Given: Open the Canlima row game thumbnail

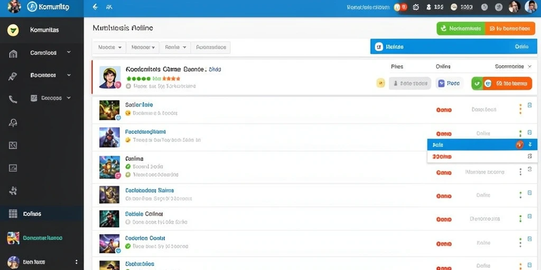Looking at the screenshot, I should pyautogui.click(x=109, y=167).
